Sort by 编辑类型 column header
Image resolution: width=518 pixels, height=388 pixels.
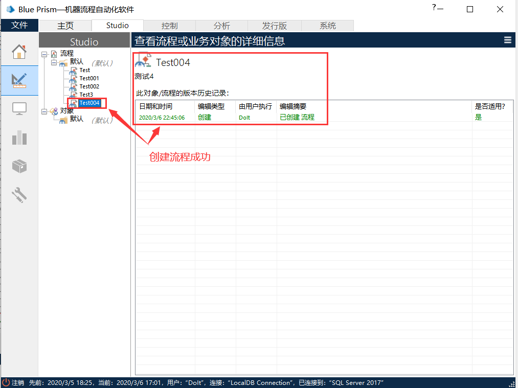[x=215, y=106]
